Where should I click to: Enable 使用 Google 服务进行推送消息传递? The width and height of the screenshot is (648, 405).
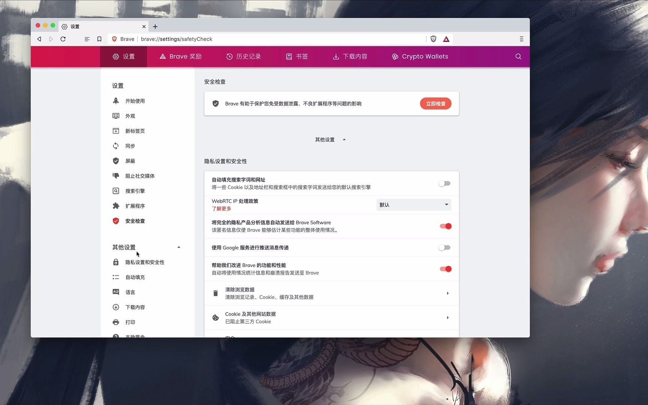444,247
